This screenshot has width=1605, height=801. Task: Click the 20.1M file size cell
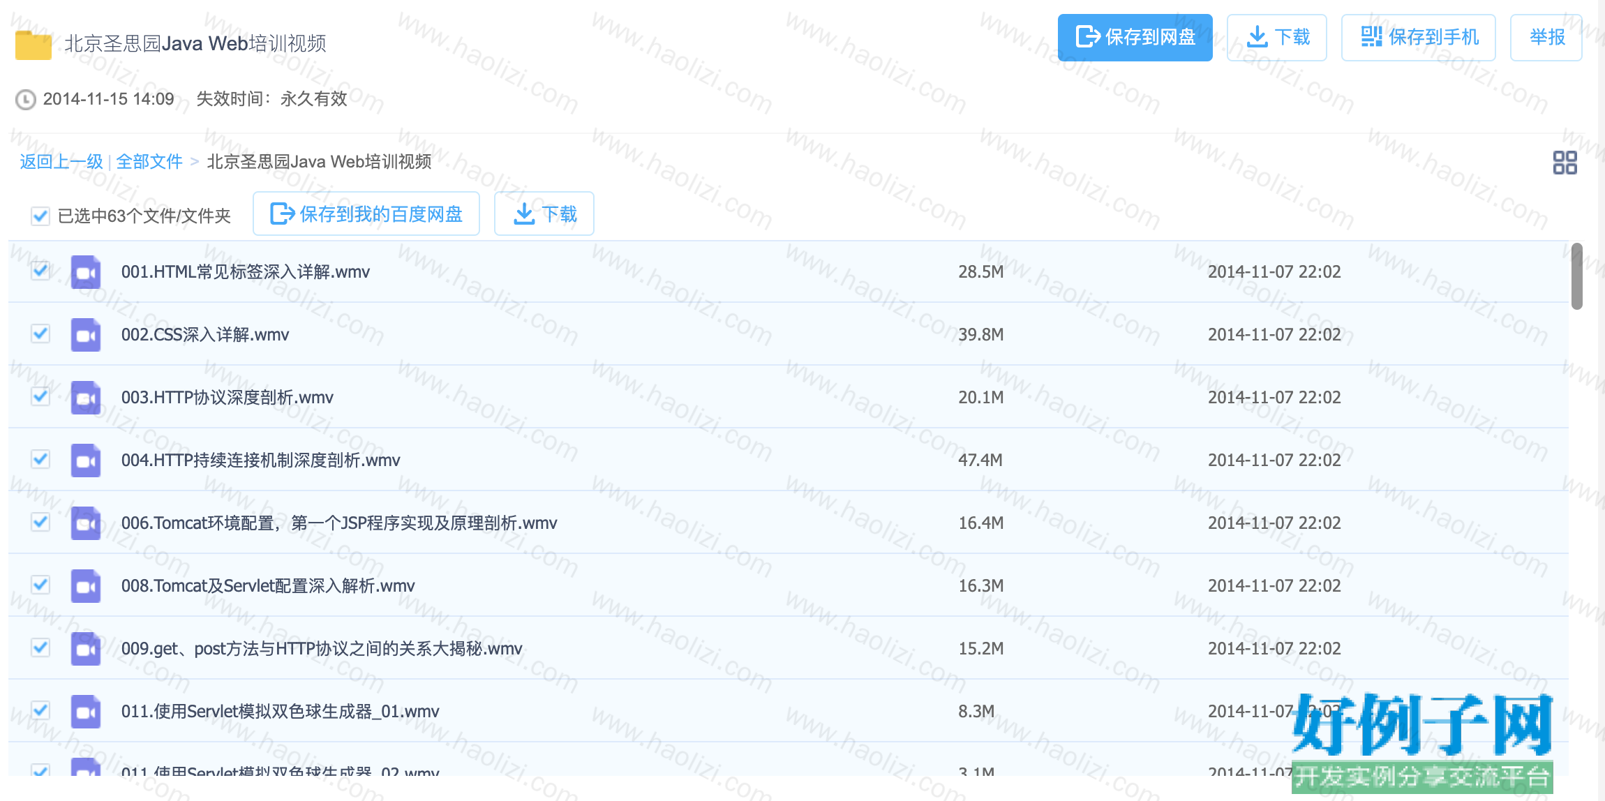(981, 398)
